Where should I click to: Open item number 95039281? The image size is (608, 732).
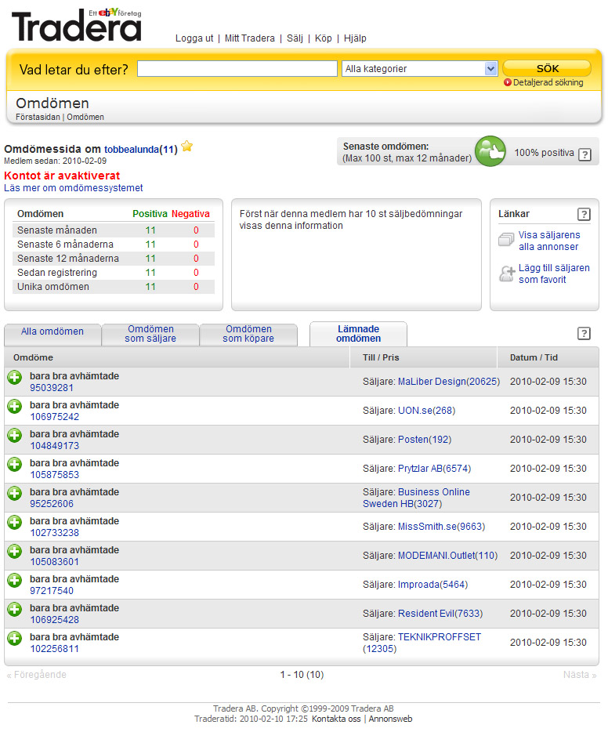click(52, 388)
